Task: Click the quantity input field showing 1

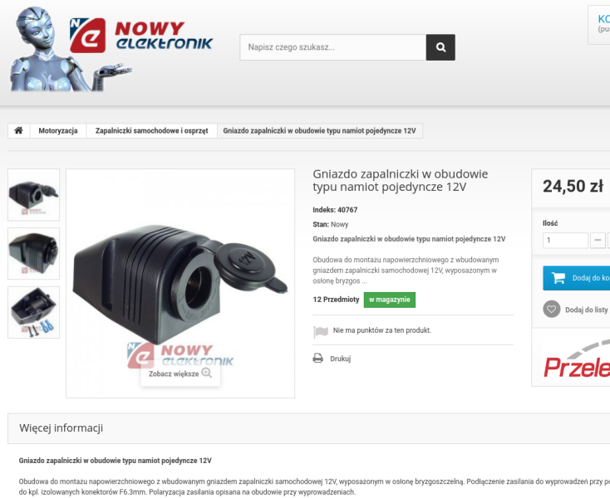Action: coord(565,241)
